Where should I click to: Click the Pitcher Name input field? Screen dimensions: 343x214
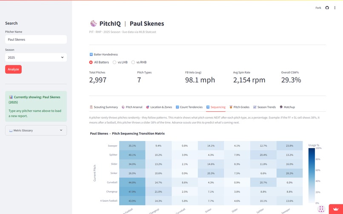click(x=36, y=39)
